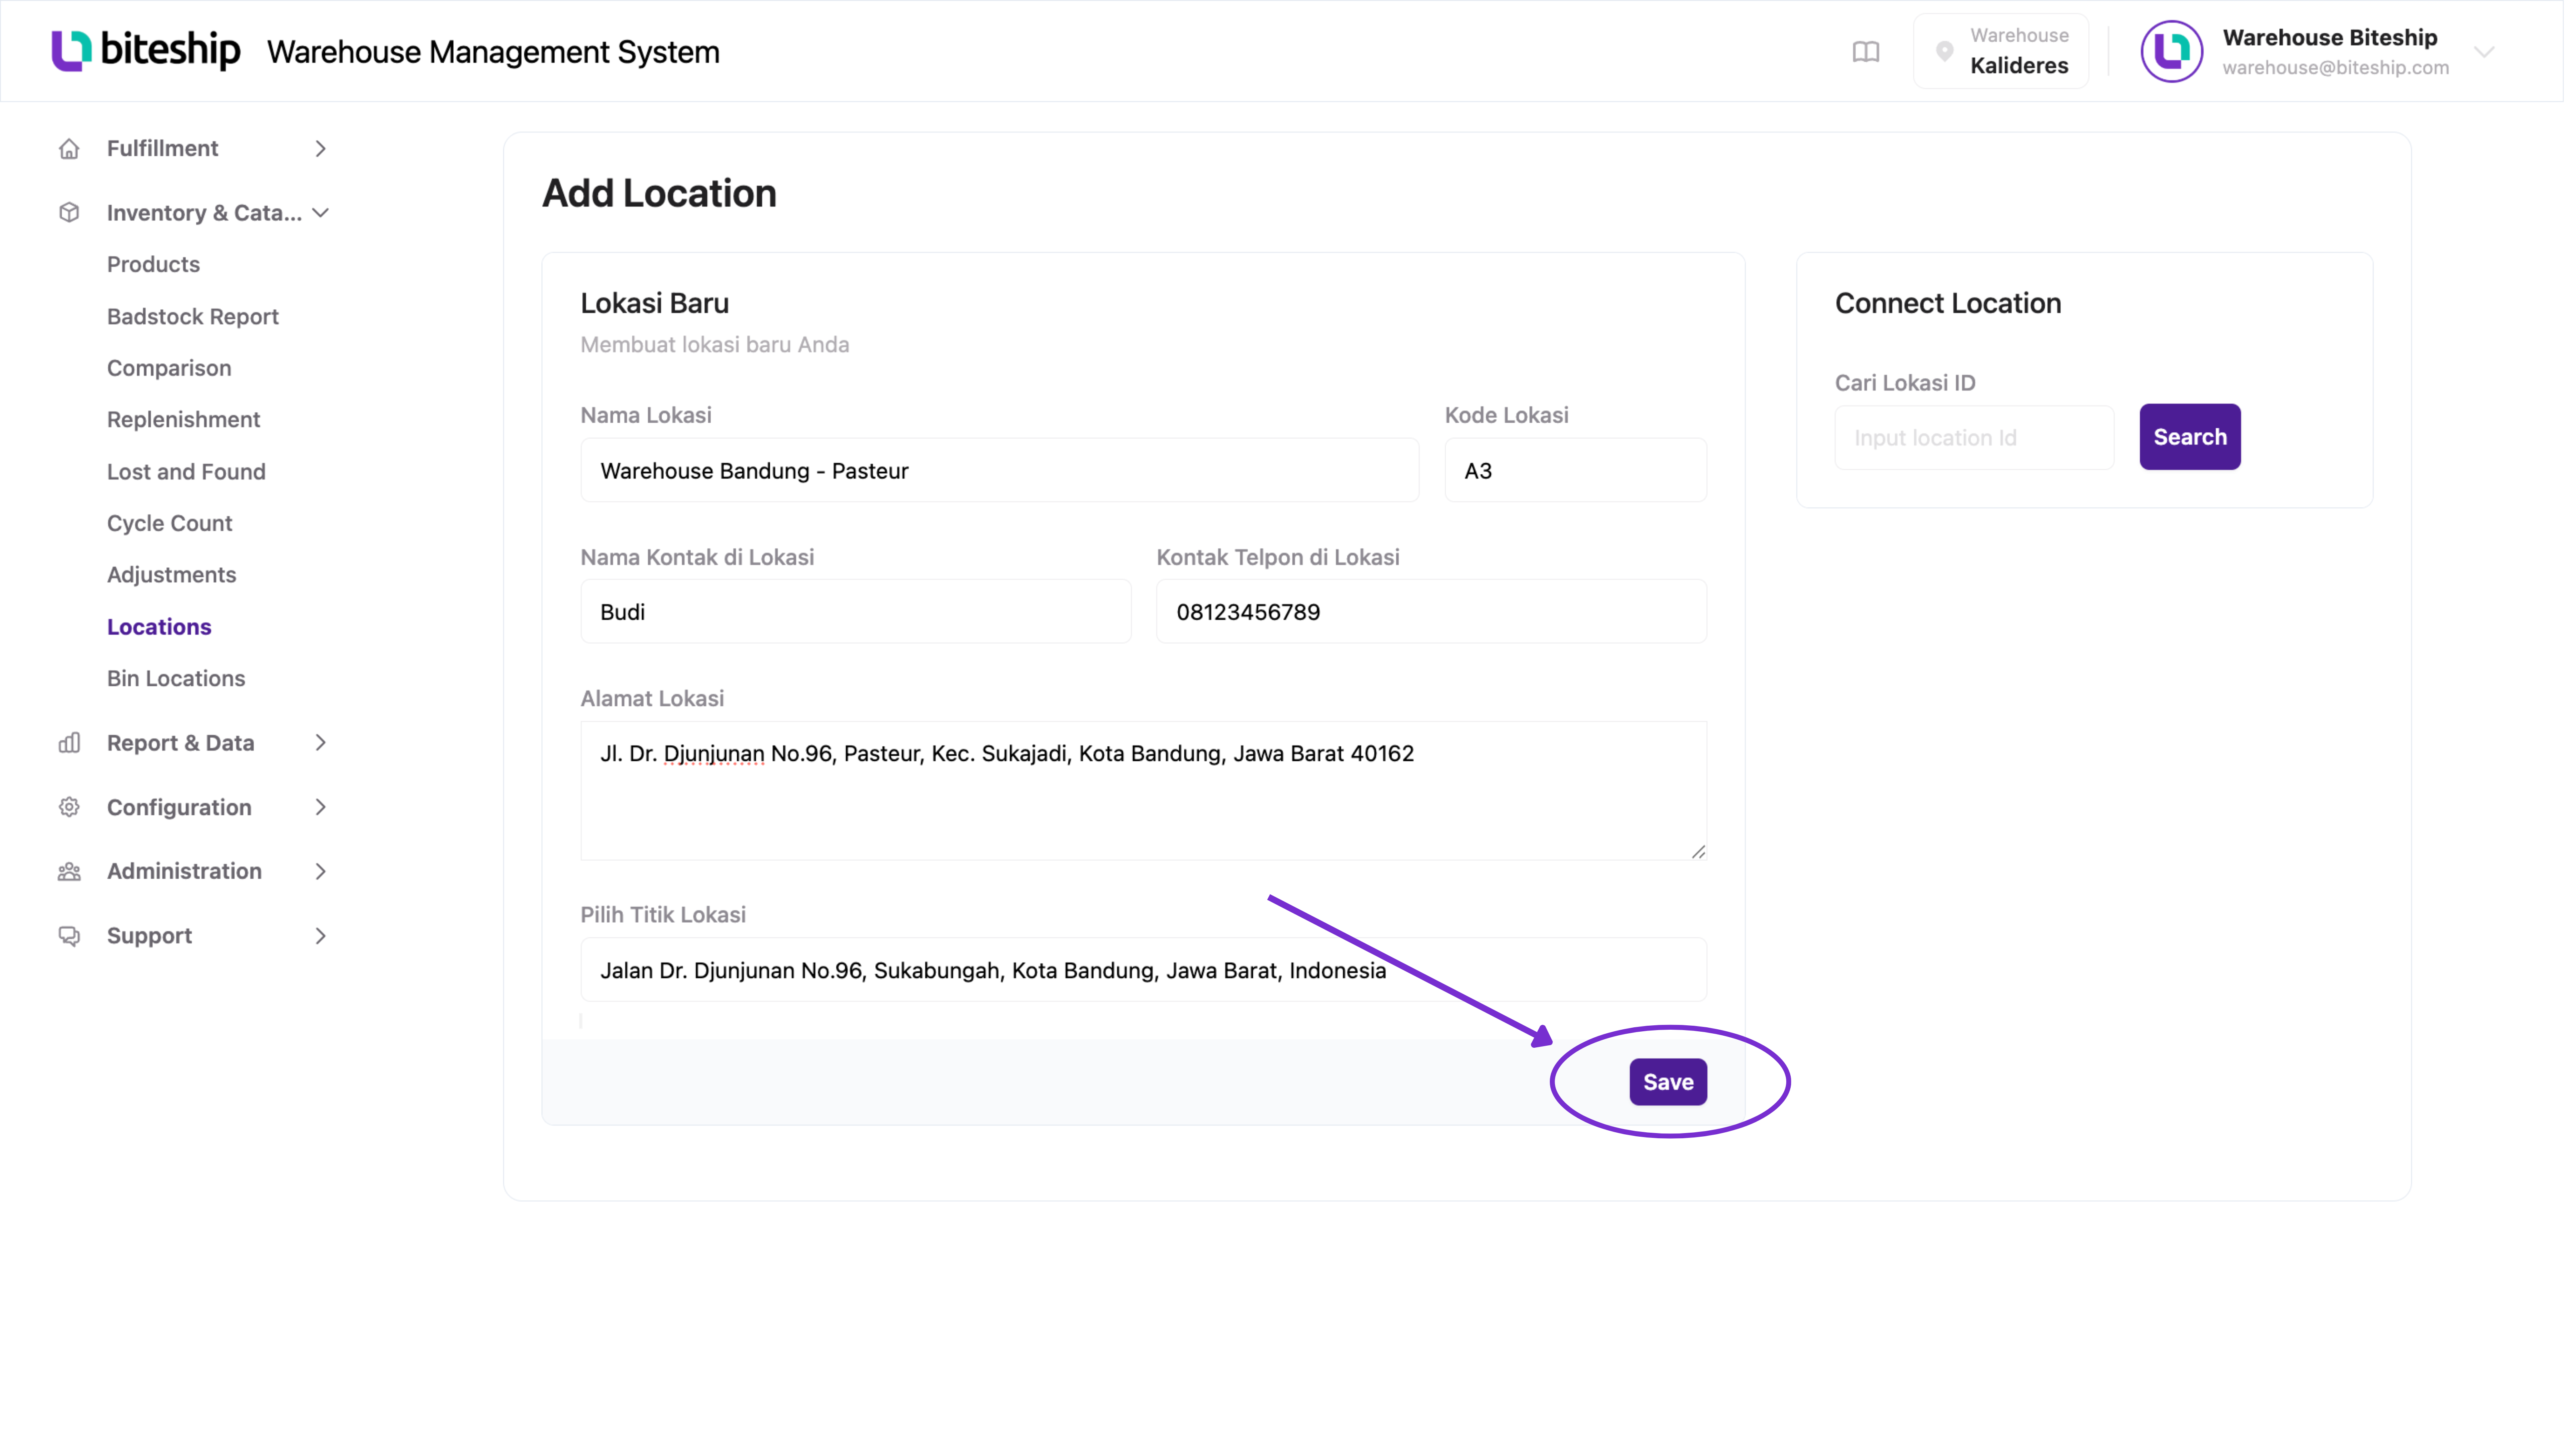Open the Products menu item
This screenshot has width=2565, height=1456.
coord(153,264)
